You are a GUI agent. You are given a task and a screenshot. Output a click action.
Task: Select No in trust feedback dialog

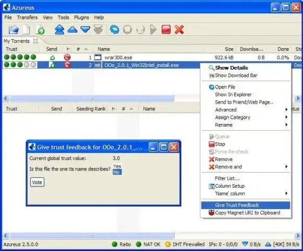pos(117,172)
